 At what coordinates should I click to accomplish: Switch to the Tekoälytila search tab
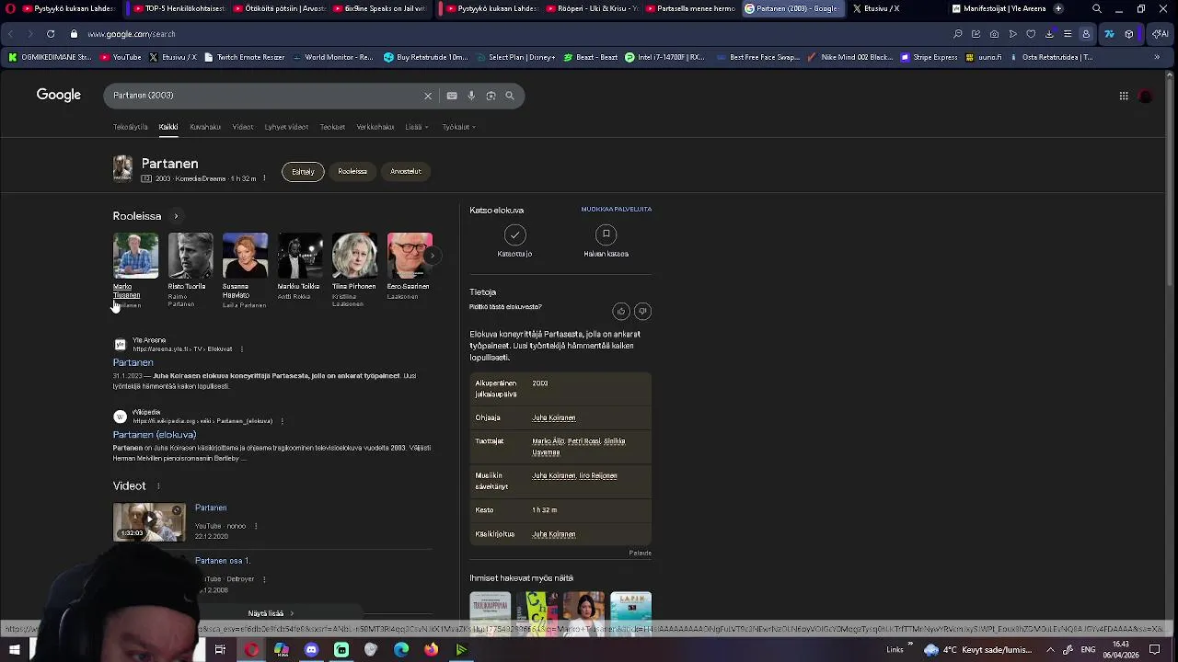[x=130, y=127]
